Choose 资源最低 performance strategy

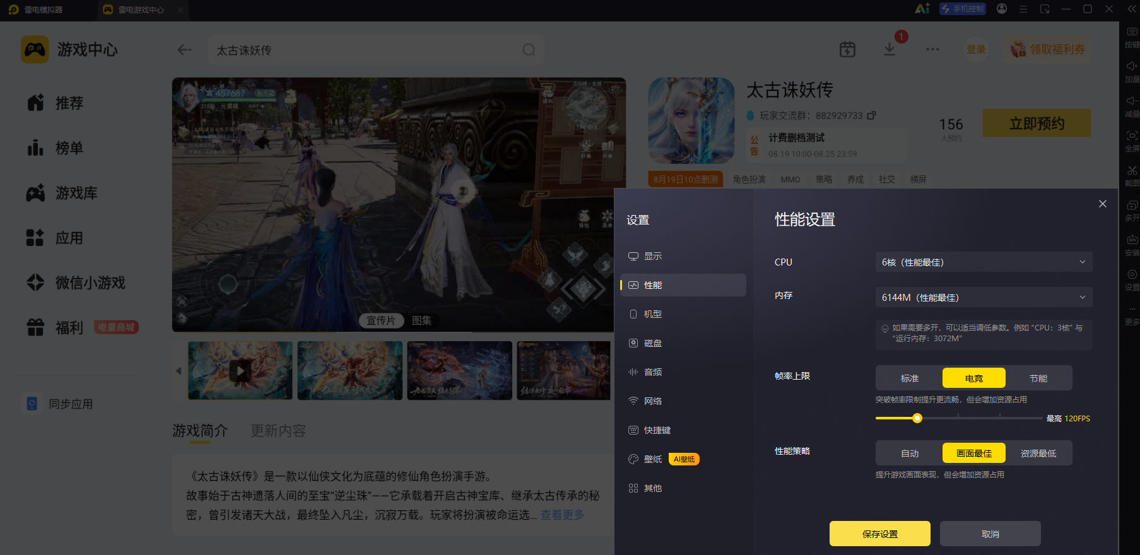click(x=1038, y=453)
